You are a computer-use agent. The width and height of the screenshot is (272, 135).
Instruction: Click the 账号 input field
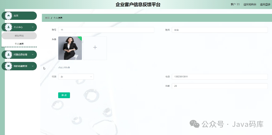[x=106, y=30]
